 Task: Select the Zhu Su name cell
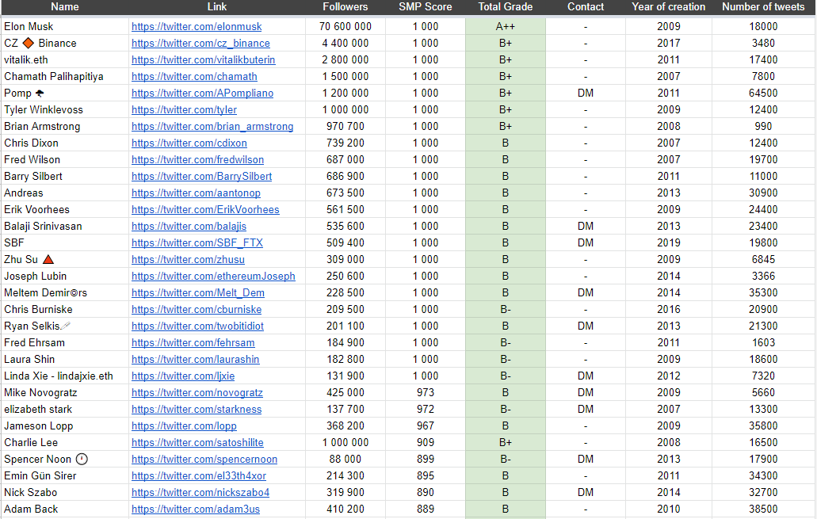coord(65,260)
